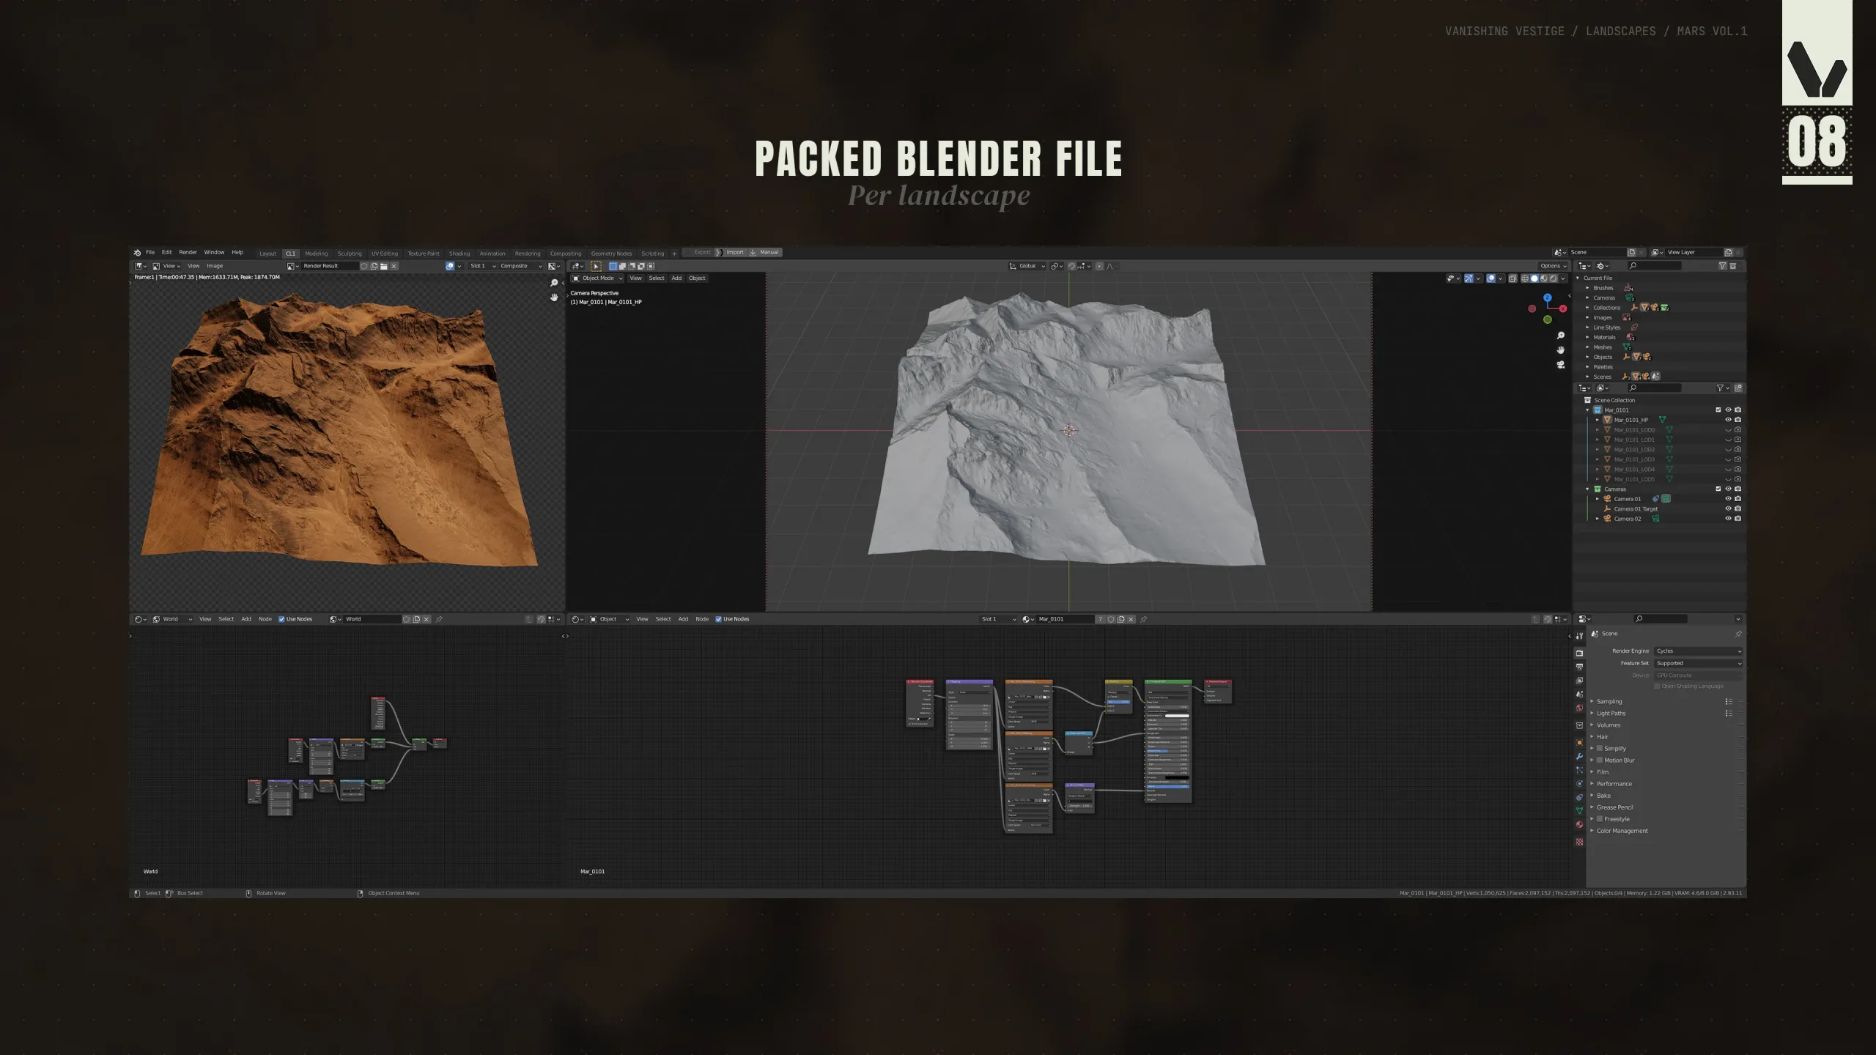
Task: Click the zoom magnifier icon in 3D viewport
Action: [1560, 336]
